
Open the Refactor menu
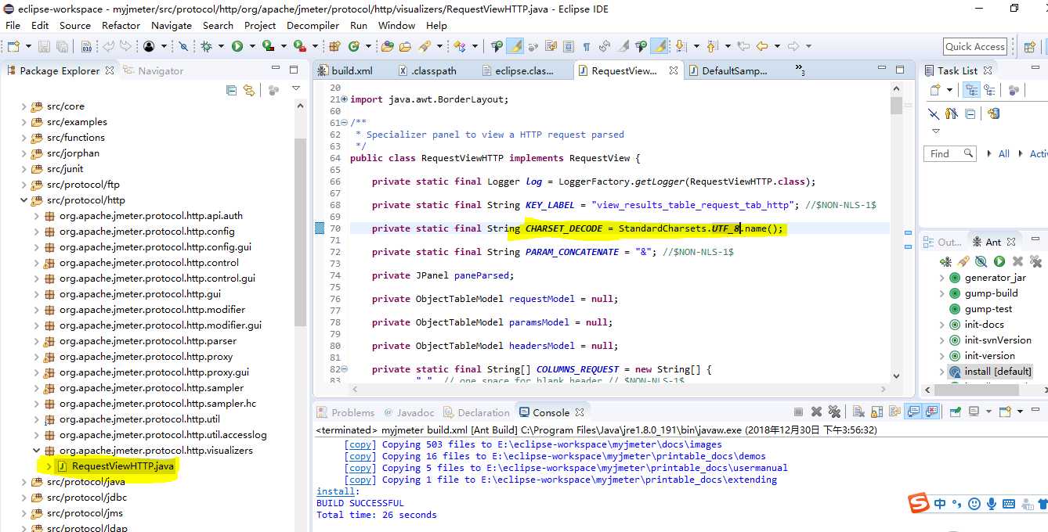(x=121, y=25)
